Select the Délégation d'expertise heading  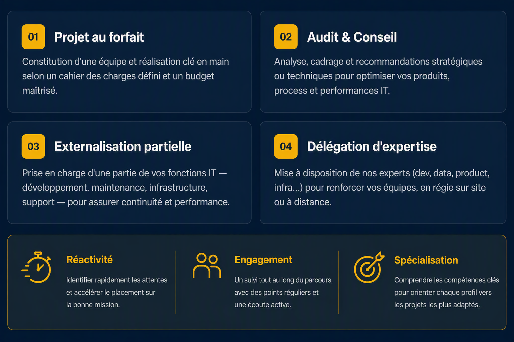coord(372,147)
